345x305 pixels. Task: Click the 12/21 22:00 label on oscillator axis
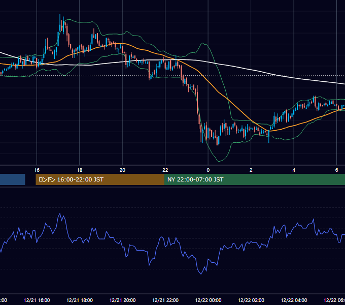pyautogui.click(x=165, y=300)
